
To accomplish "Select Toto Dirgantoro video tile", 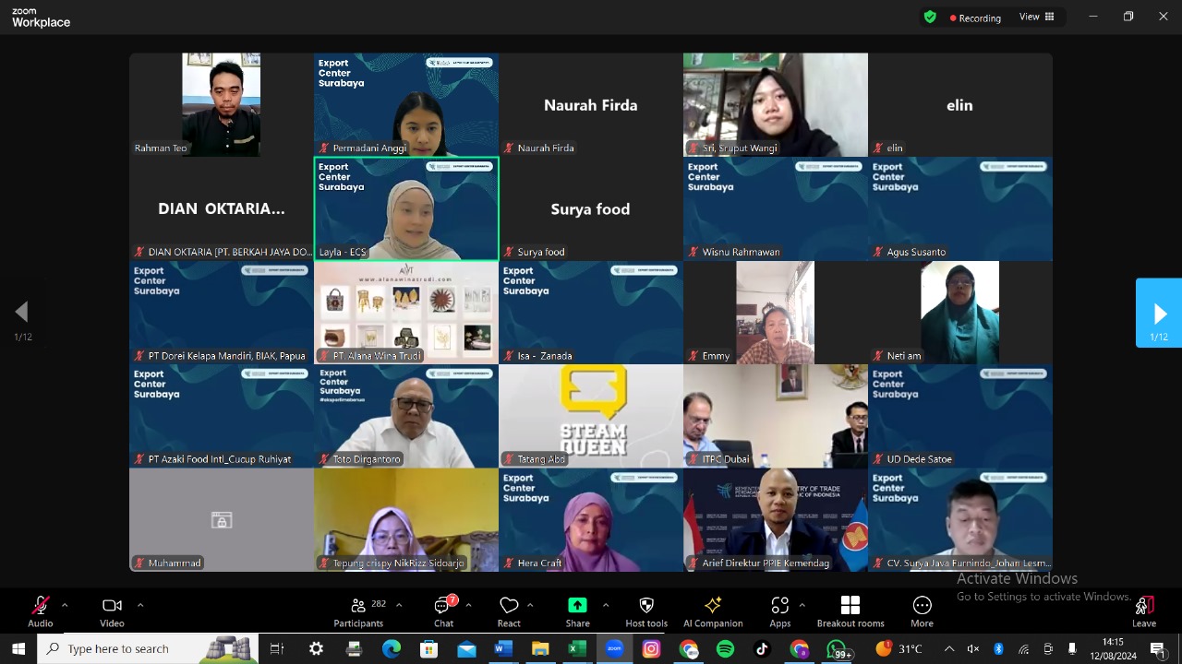I will click(x=406, y=416).
